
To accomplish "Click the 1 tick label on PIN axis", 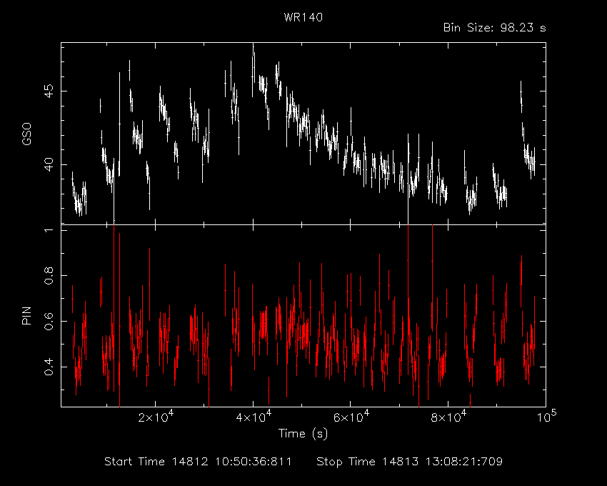I will click(x=49, y=230).
